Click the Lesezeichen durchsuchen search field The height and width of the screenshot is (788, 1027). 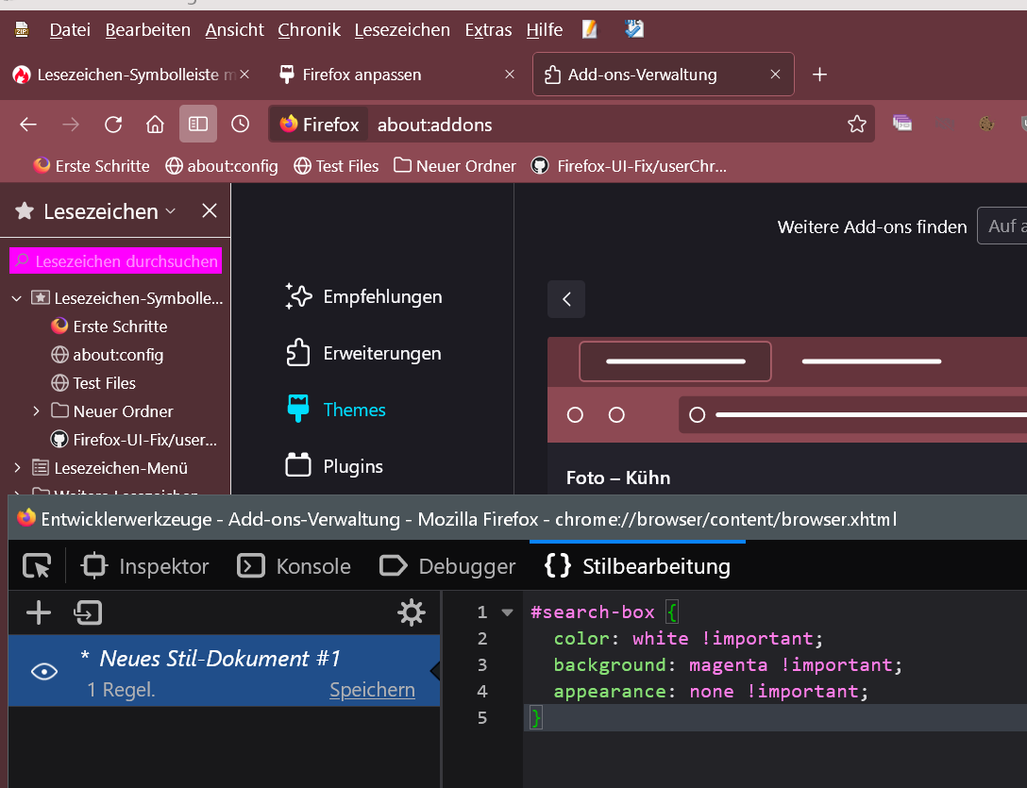tap(116, 261)
